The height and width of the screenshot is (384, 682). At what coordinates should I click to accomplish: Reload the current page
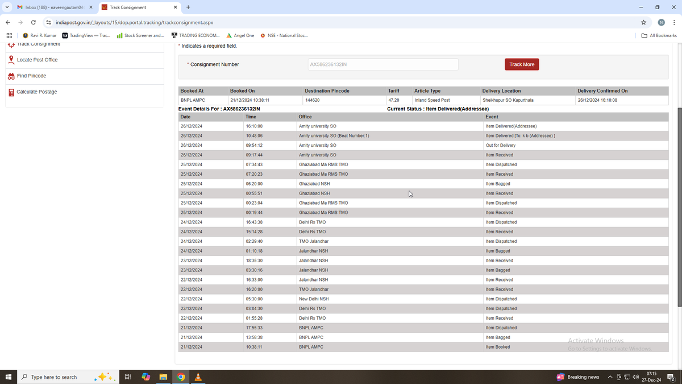click(34, 22)
